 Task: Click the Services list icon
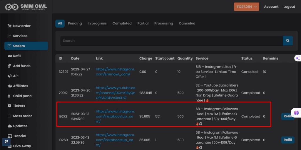coord(9,36)
